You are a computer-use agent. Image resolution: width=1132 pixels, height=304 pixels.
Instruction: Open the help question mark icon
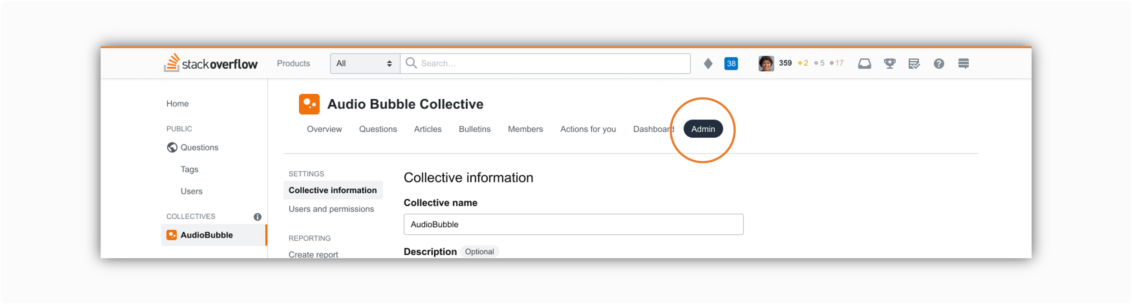click(x=939, y=63)
